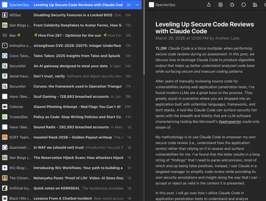Open 'Sound Radix - 292,993 breached accounts'
Image resolution: width=266 pixels, height=201 pixels.
pyautogui.click(x=71, y=127)
